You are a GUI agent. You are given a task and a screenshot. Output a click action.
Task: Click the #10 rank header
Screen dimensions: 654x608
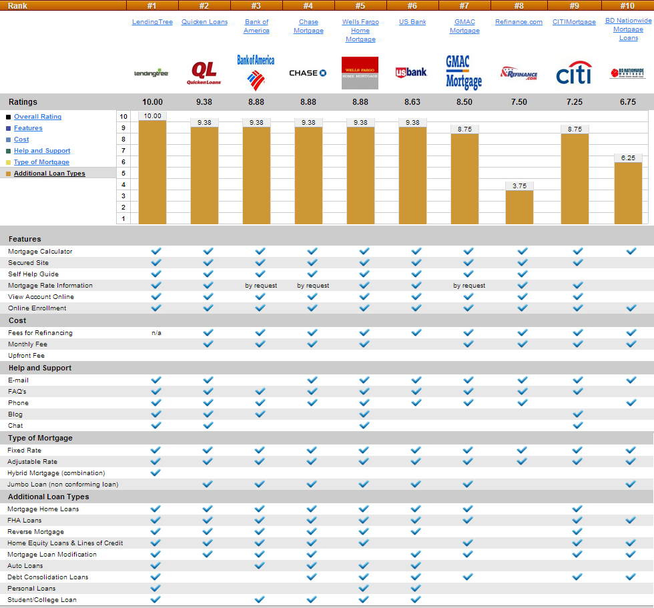pyautogui.click(x=627, y=5)
